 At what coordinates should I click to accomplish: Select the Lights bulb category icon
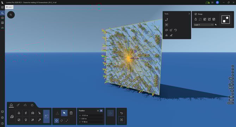pyautogui.click(x=26, y=120)
